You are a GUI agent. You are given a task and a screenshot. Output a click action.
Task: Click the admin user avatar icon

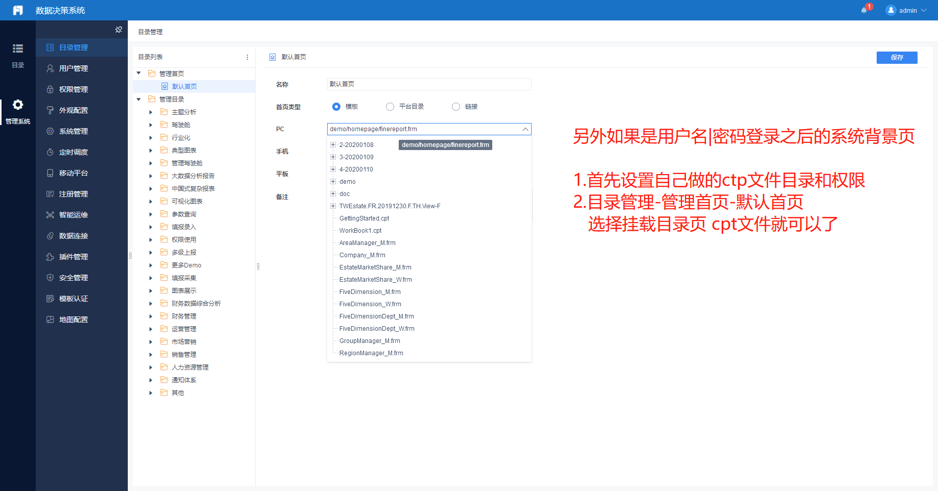pos(891,10)
